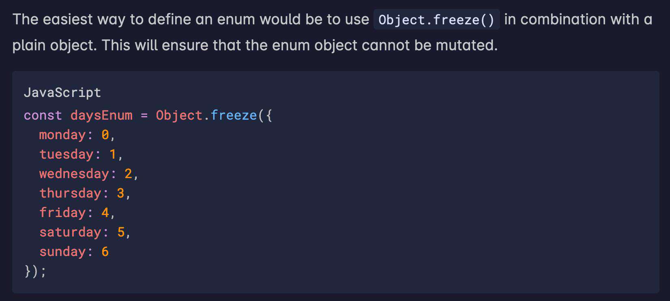Click the monday key in the enum
This screenshot has height=301, width=670.
62,135
